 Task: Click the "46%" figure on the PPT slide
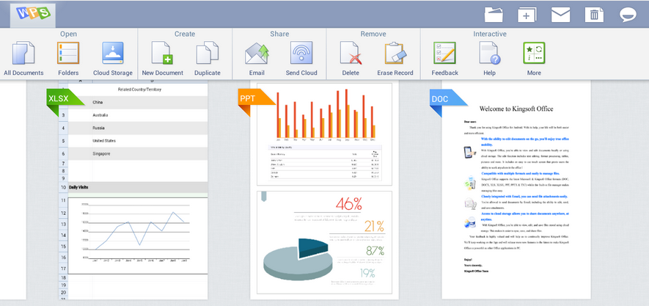click(348, 204)
